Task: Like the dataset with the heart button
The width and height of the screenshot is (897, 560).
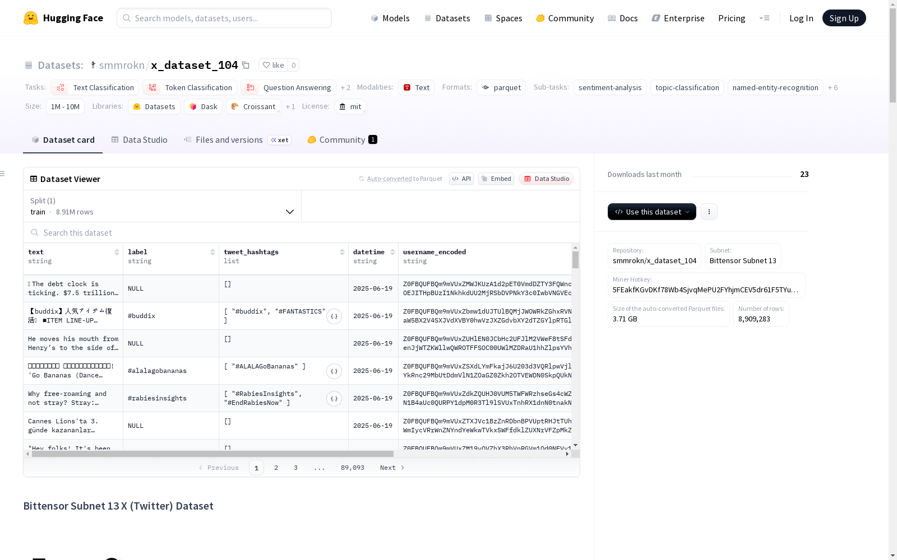Action: click(x=273, y=65)
